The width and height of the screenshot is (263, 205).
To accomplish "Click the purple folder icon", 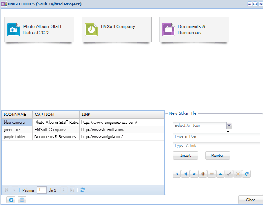I will (x=169, y=30).
